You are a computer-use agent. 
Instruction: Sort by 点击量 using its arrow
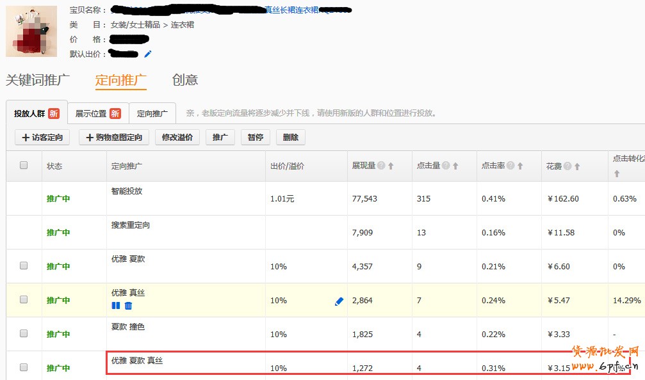pos(455,166)
